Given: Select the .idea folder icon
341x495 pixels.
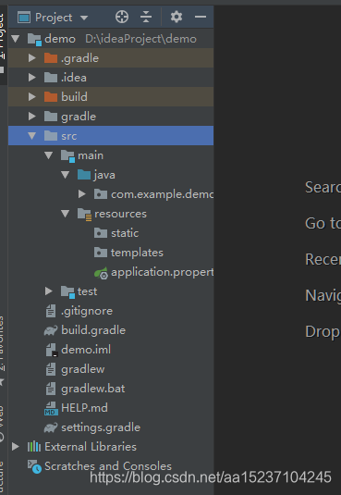Looking at the screenshot, I should pyautogui.click(x=51, y=78).
